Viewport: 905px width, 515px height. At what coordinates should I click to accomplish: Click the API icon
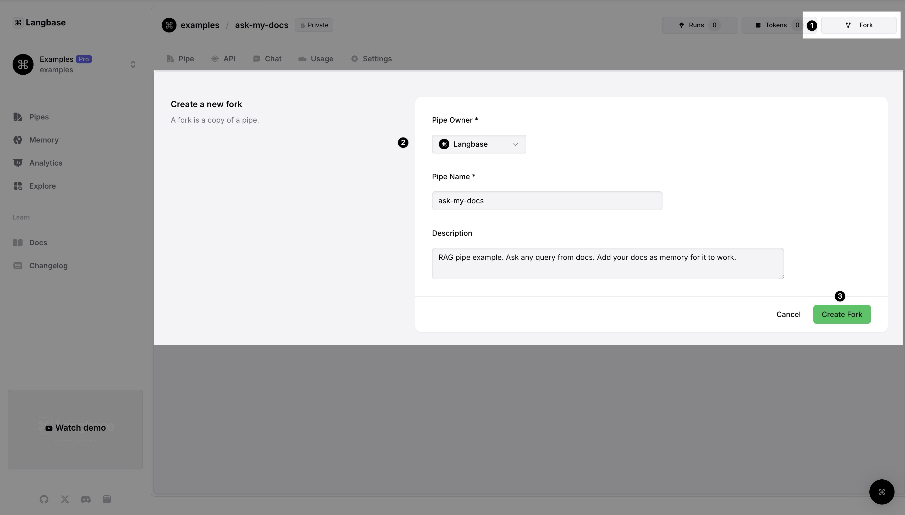pyautogui.click(x=215, y=59)
